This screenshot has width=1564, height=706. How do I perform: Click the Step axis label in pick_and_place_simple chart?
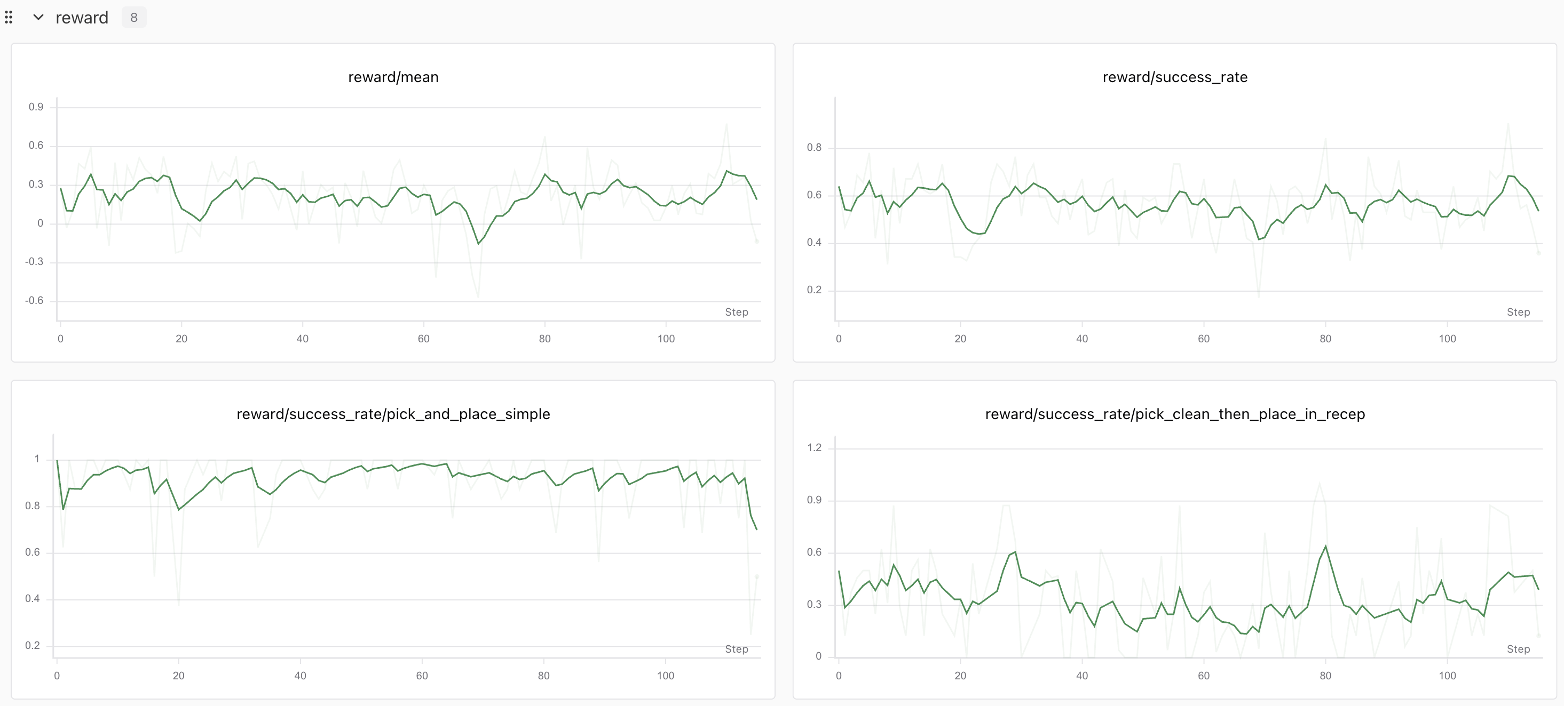pyautogui.click(x=737, y=649)
